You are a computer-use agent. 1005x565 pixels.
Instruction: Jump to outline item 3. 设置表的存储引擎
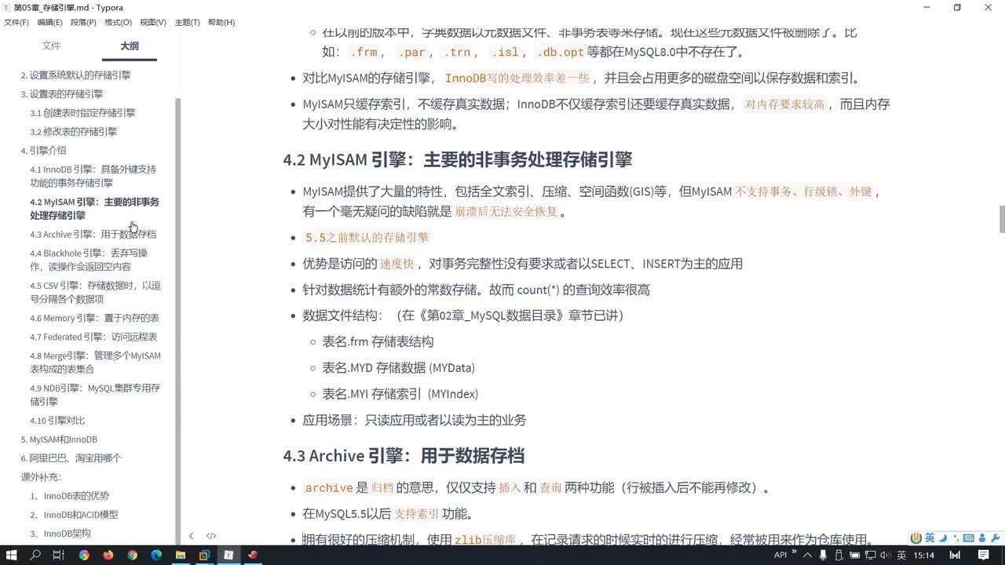pos(62,94)
